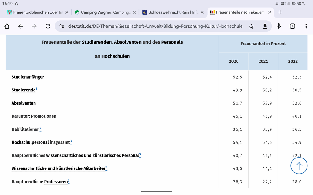313x195 pixels.
Task: Select Studienanfänger 2020 value 52,5
Action: coord(237,77)
